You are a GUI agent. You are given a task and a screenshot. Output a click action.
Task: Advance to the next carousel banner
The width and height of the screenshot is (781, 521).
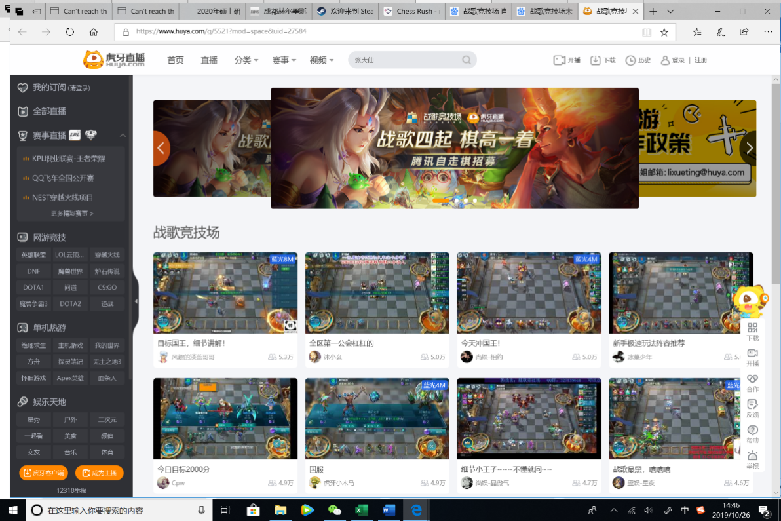click(x=749, y=149)
